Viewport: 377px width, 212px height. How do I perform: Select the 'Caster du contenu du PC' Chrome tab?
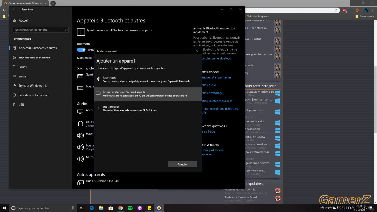click(25, 3)
